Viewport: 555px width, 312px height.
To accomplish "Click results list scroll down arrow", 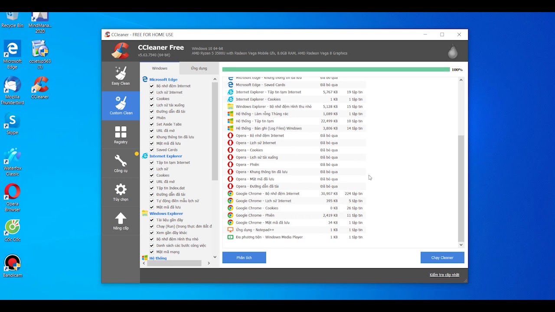I will 461,245.
